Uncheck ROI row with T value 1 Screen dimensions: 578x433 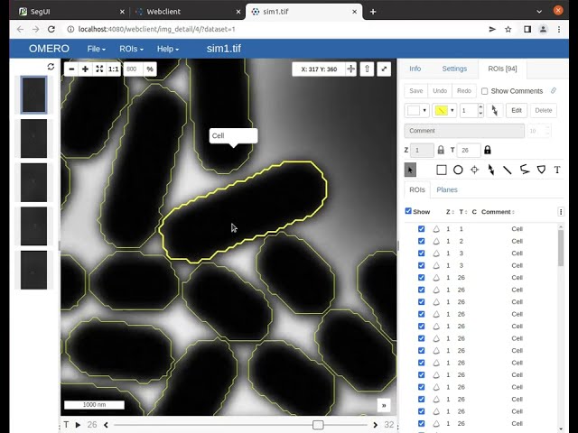[x=422, y=228]
